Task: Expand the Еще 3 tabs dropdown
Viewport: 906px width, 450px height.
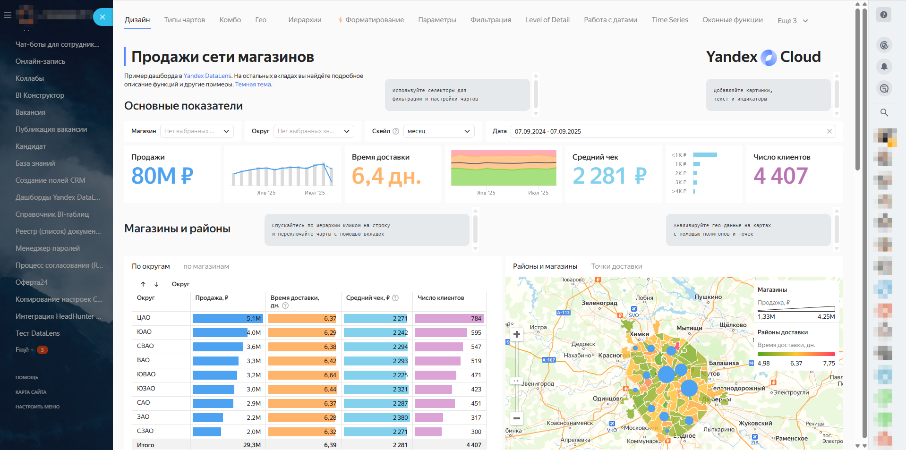Action: (x=792, y=20)
